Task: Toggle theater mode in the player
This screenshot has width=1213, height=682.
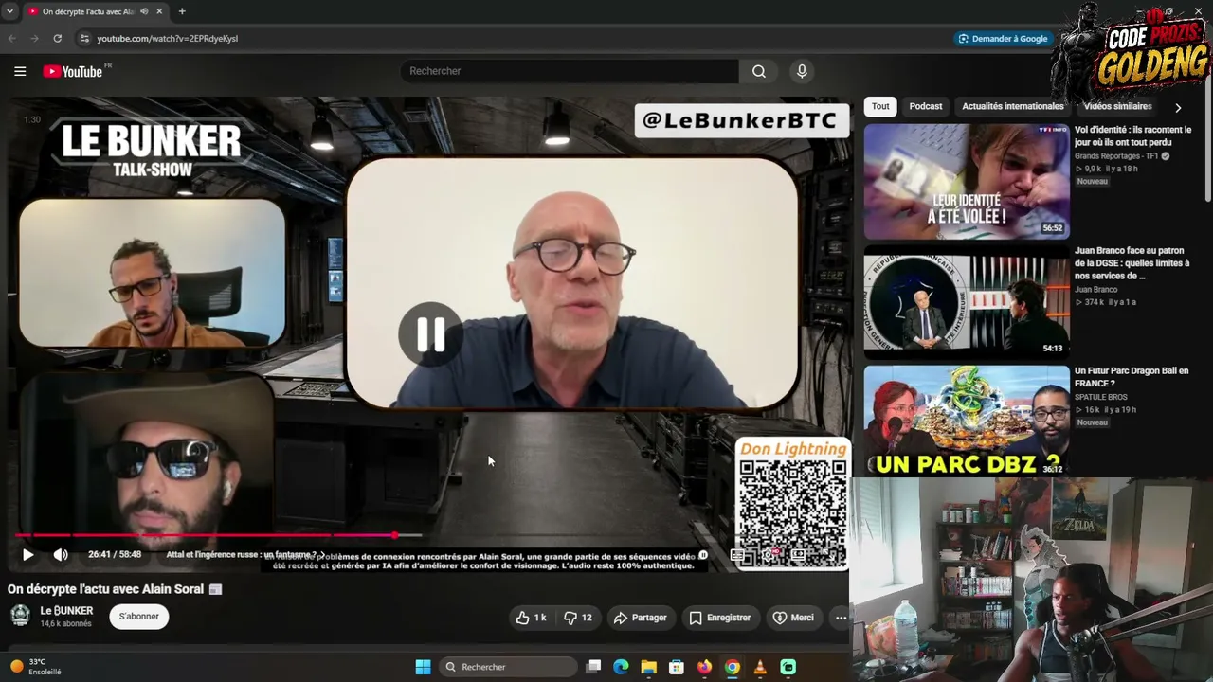Action: pyautogui.click(x=799, y=555)
